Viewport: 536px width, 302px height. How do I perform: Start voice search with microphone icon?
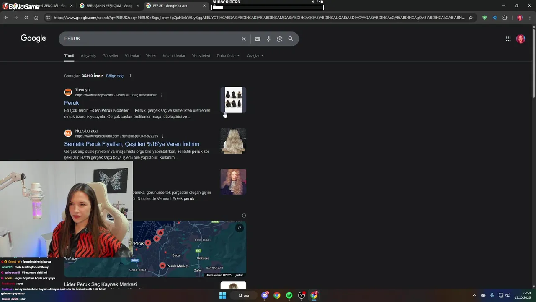tap(268, 39)
